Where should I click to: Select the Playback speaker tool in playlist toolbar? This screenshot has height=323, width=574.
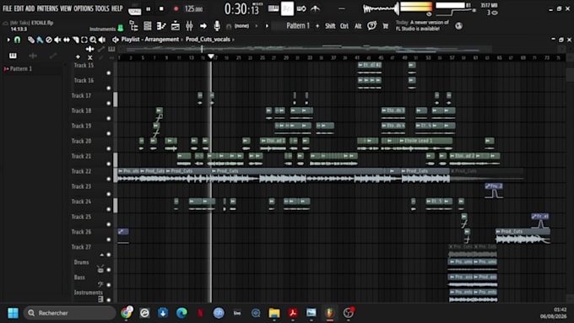(102, 40)
